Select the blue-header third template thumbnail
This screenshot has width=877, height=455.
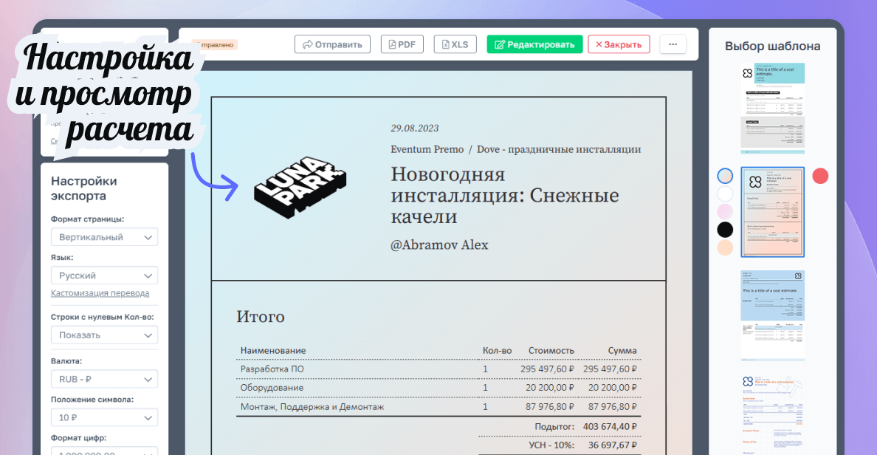pos(772,315)
